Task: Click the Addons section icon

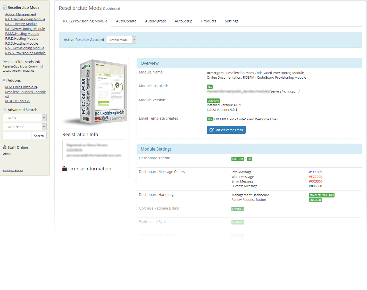Action: click(x=4, y=80)
